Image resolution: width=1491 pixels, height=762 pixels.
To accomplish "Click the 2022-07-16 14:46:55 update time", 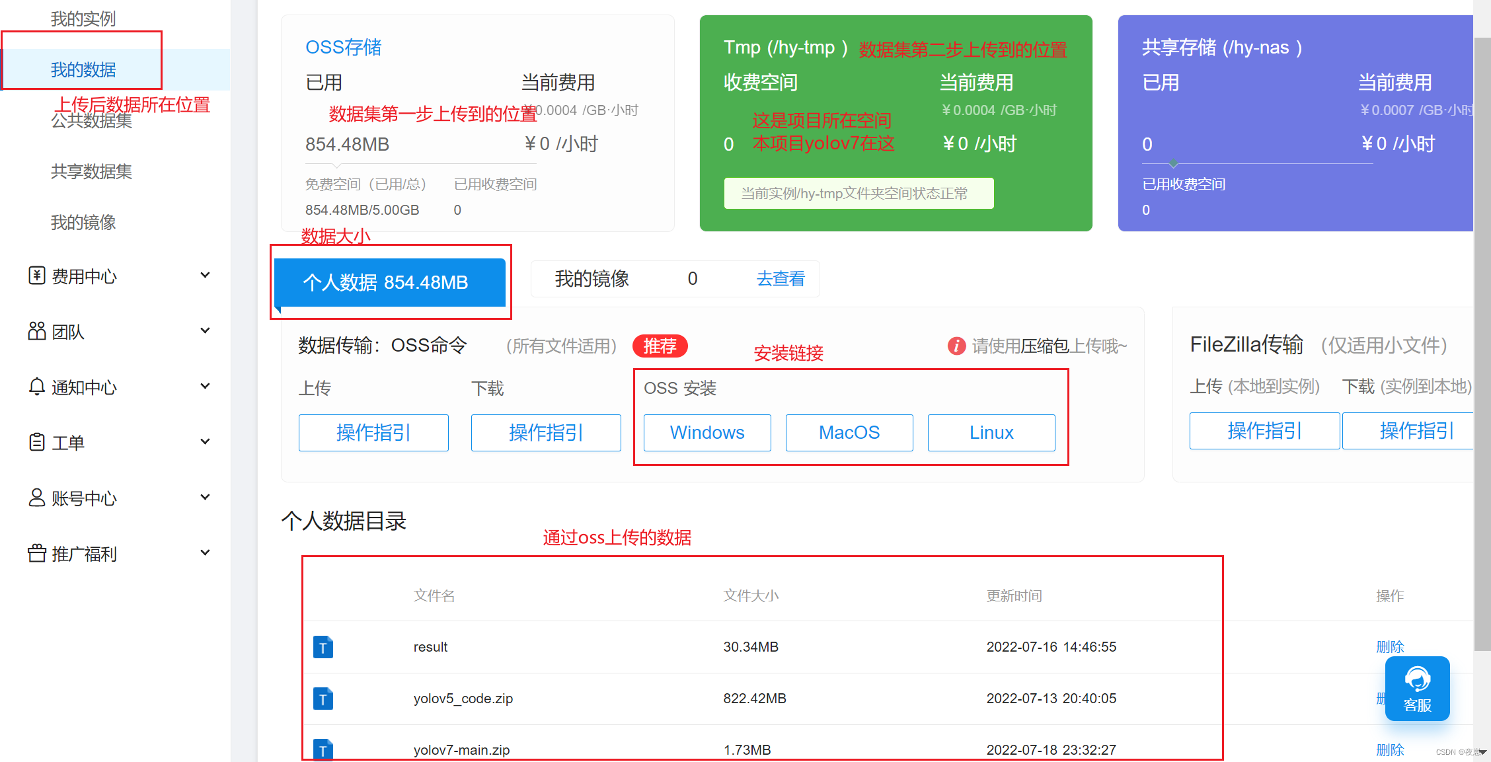I will [x=1051, y=647].
